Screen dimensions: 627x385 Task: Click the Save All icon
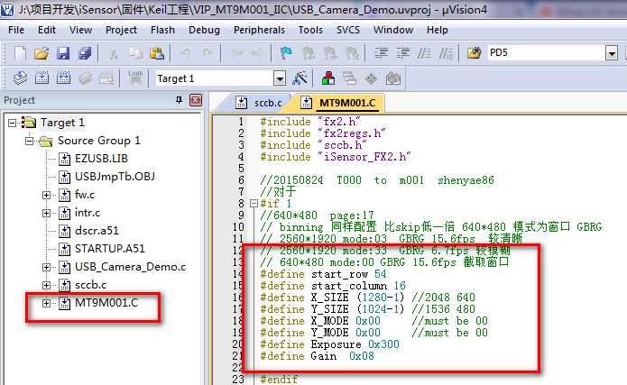85,53
